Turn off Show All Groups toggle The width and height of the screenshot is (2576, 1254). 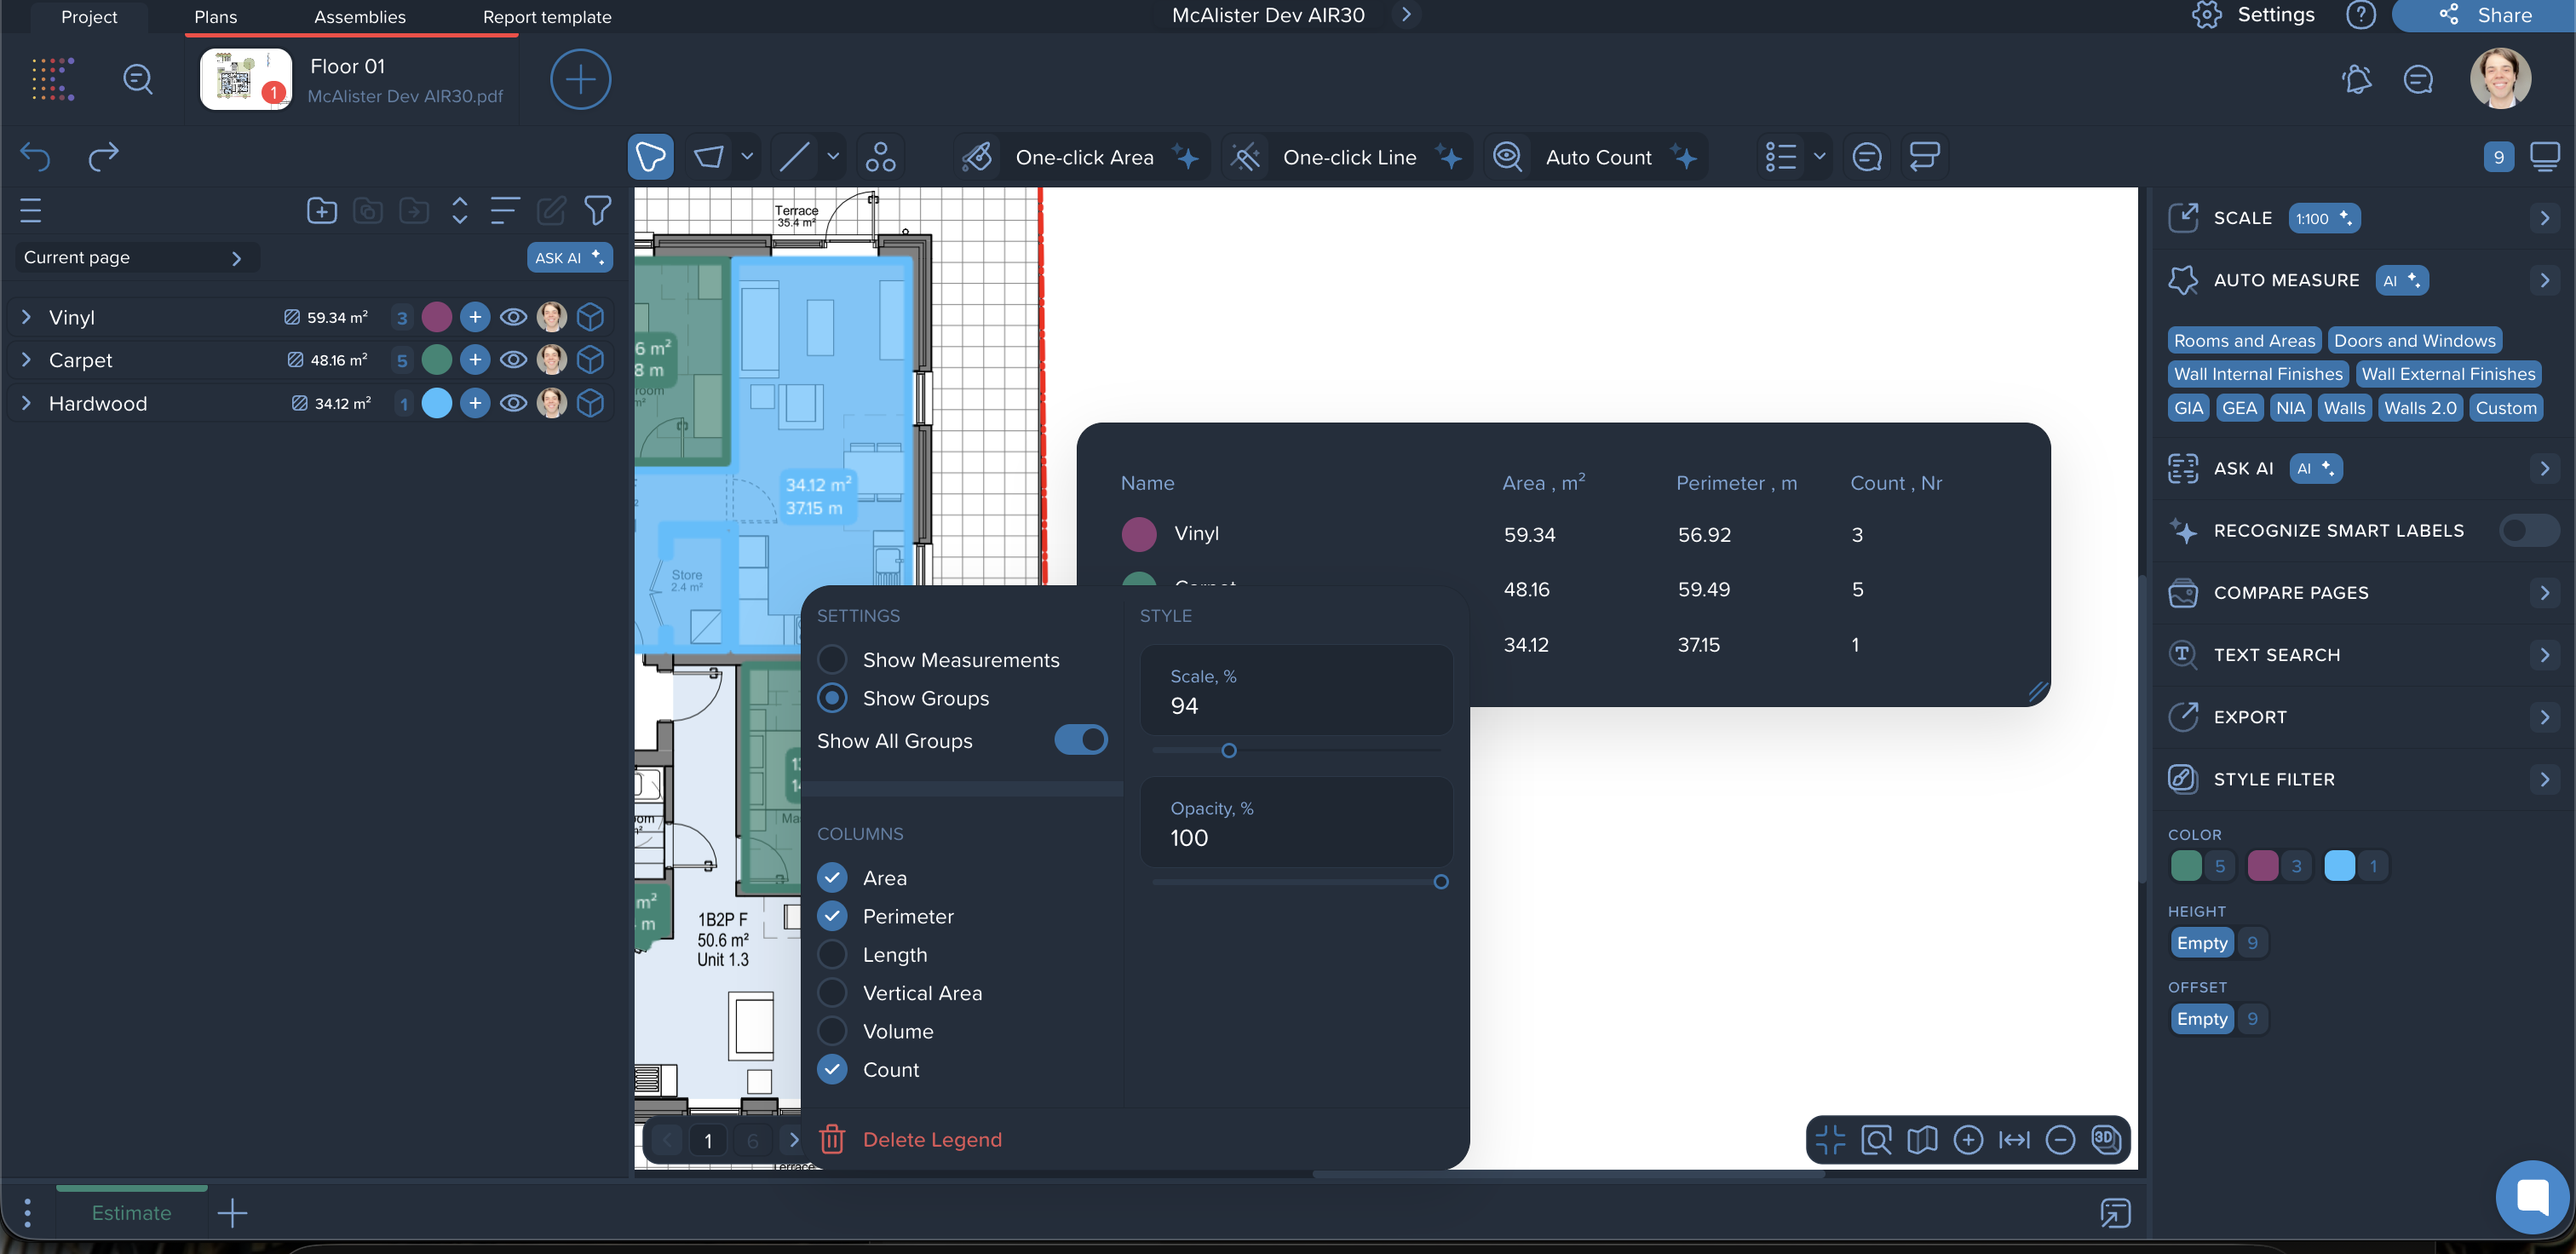coord(1080,740)
